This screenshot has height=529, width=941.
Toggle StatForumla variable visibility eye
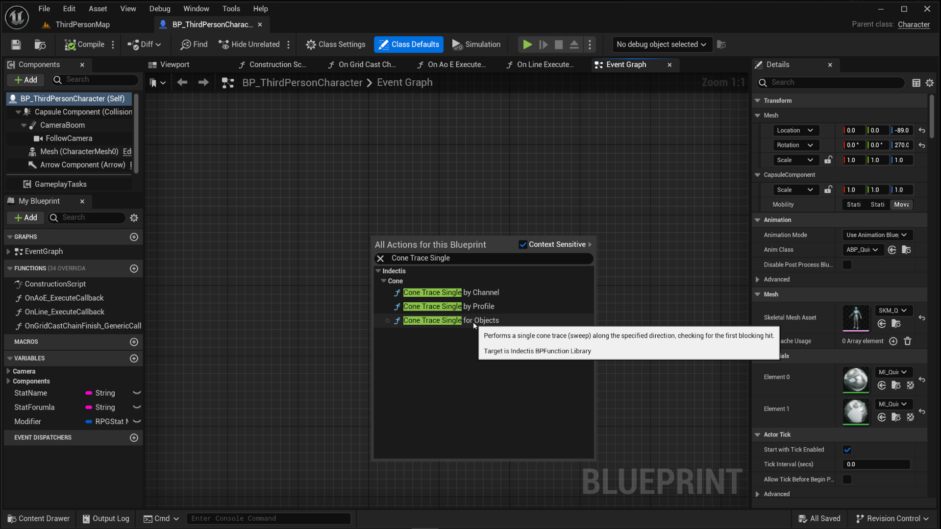click(137, 408)
